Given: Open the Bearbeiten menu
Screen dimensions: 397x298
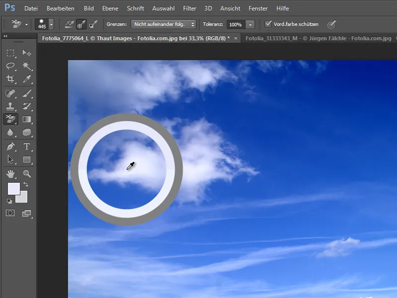Looking at the screenshot, I should click(61, 8).
